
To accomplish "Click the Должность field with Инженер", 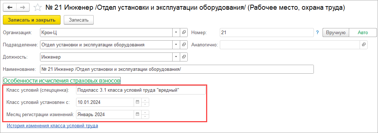I will 106,57.
